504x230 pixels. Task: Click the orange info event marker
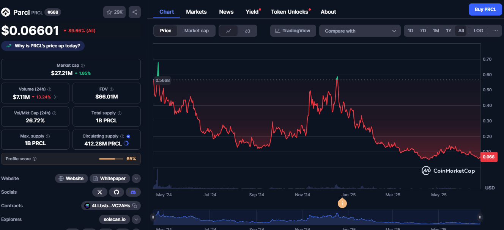[x=342, y=203]
